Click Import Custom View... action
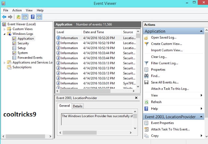This screenshot has height=144, width=208. [x=167, y=50]
